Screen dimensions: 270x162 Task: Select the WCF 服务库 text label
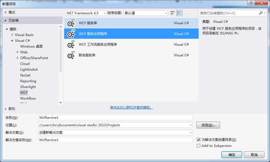88,23
